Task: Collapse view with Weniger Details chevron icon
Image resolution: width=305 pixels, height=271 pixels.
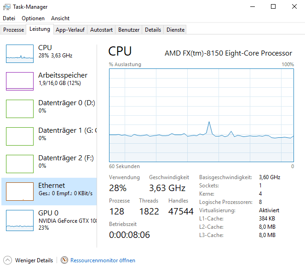Action: pos(7,260)
